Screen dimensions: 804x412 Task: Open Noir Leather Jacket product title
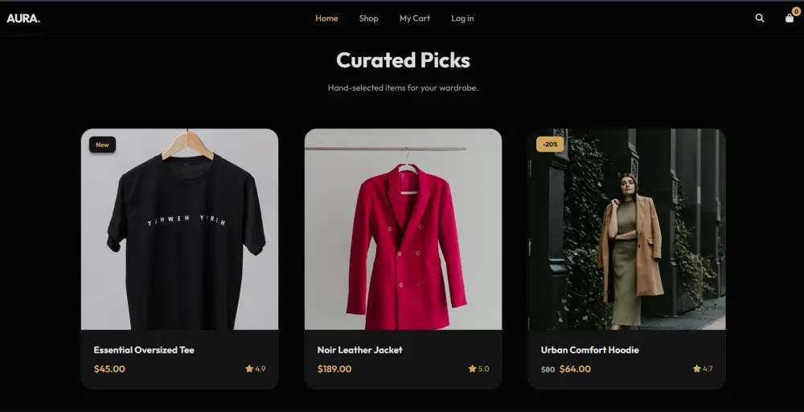pyautogui.click(x=360, y=350)
